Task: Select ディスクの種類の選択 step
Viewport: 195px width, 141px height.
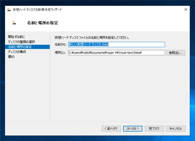Action: point(21,42)
